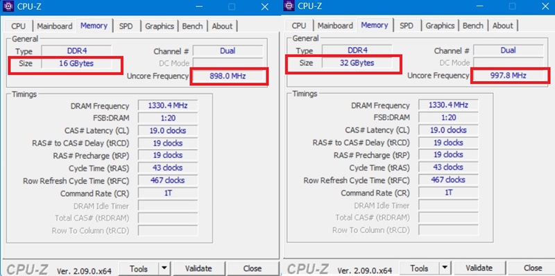Viewport: 555px width, 276px height.
Task: Click tRFC 467 clocks value in left window
Action: pyautogui.click(x=168, y=180)
